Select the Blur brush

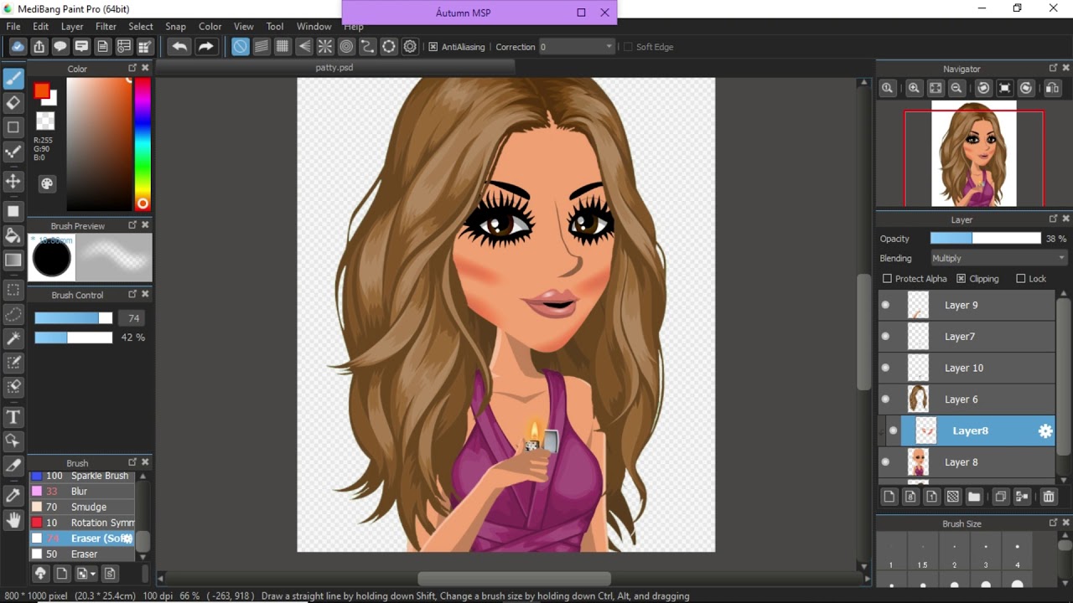[82, 492]
